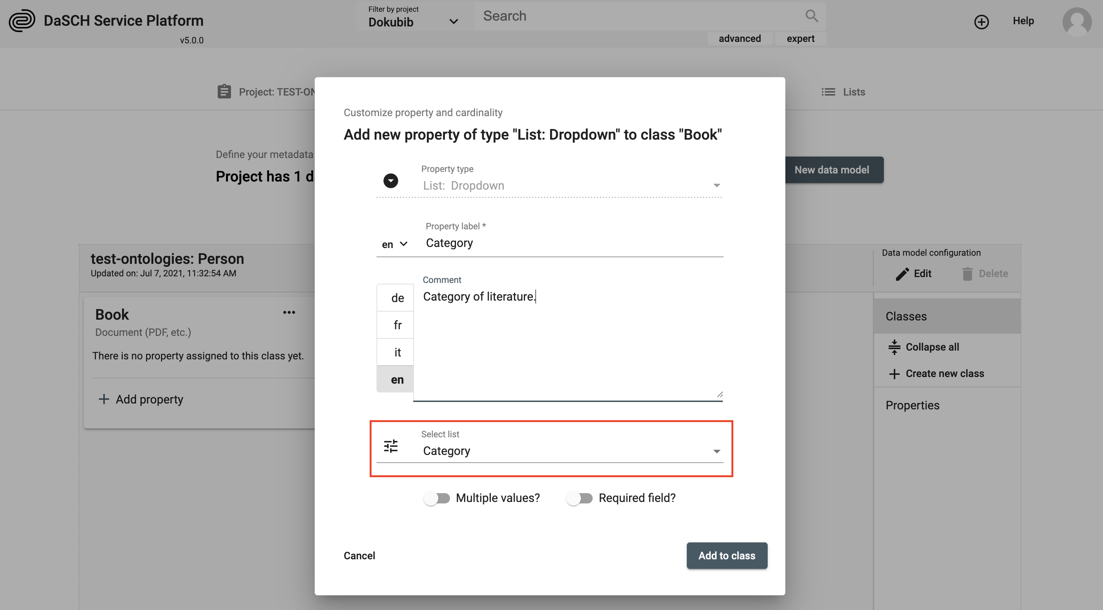Click the Add to class button
The width and height of the screenshot is (1103, 610).
pyautogui.click(x=725, y=555)
